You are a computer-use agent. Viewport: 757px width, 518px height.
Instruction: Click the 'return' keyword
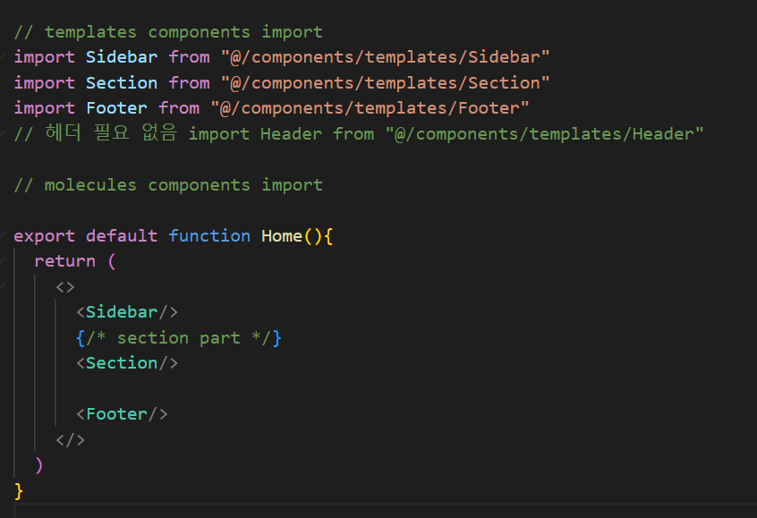[x=65, y=261]
